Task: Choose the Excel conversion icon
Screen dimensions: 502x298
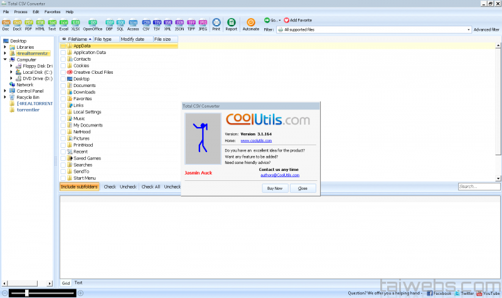Action: point(64,23)
